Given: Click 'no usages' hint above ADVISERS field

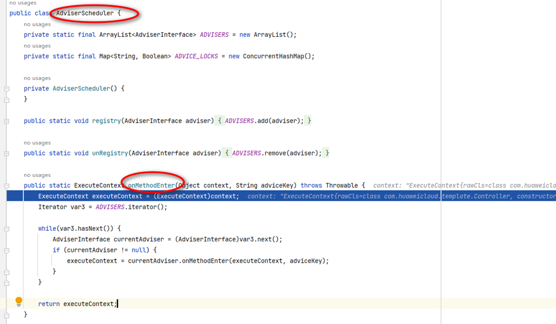Looking at the screenshot, I should tap(37, 24).
